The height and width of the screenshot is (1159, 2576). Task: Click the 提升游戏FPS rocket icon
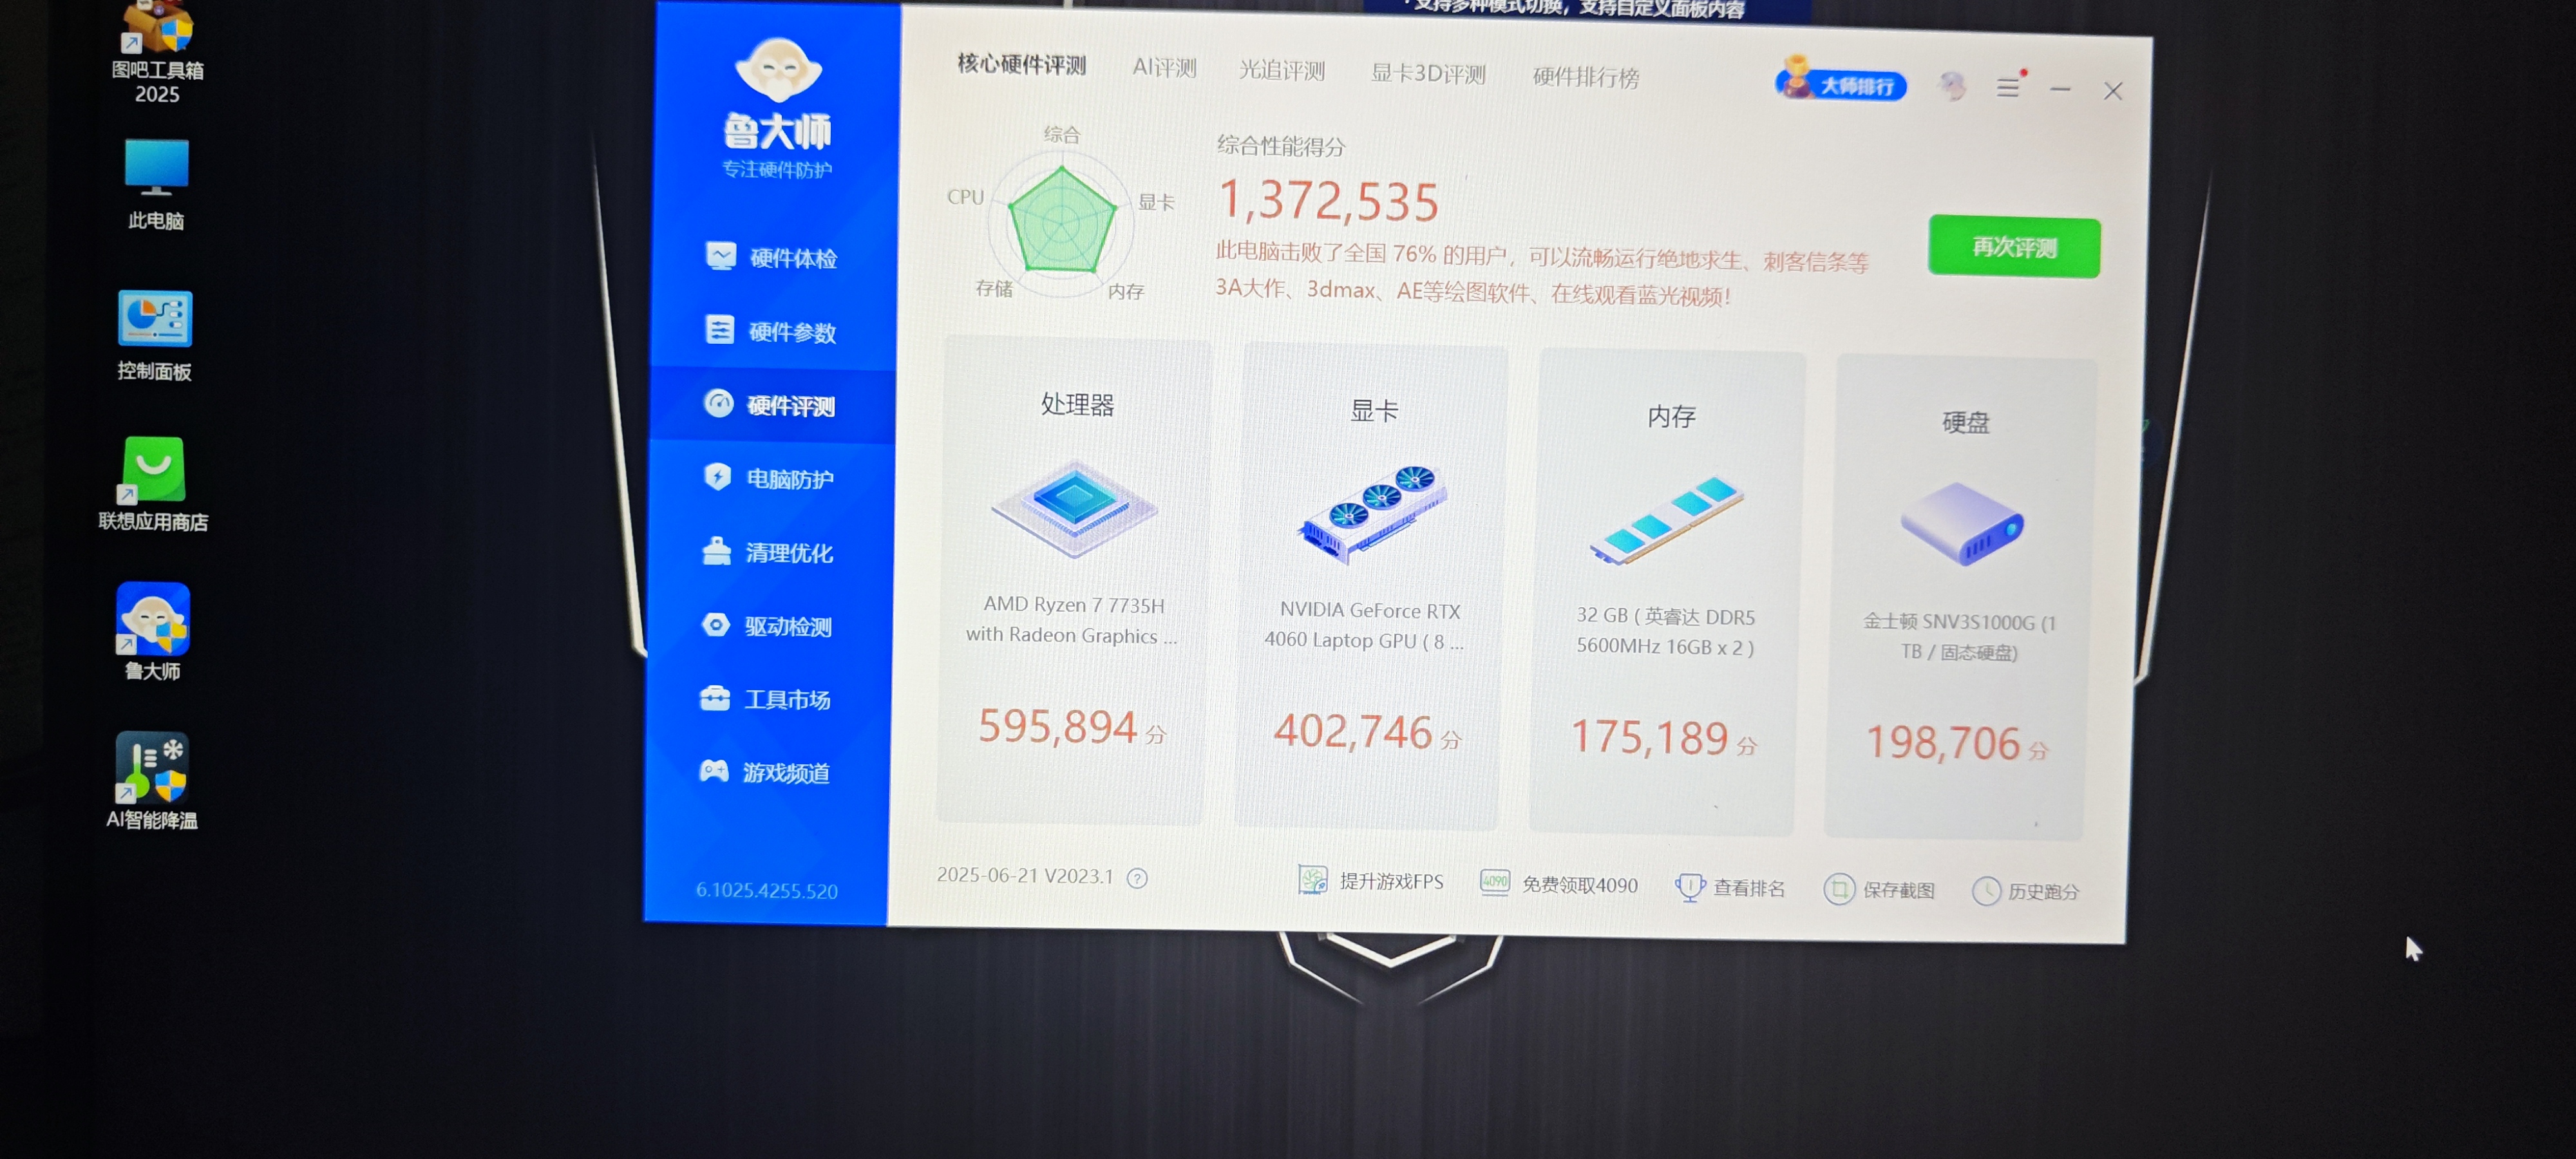coord(1312,879)
